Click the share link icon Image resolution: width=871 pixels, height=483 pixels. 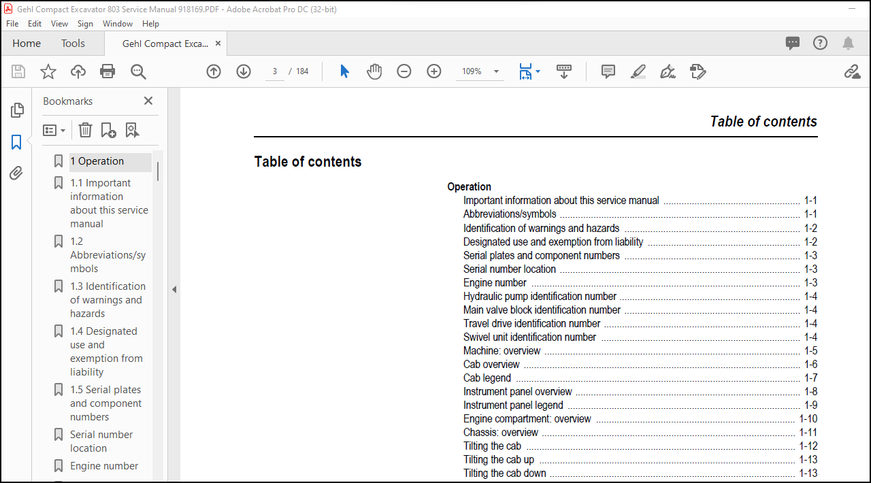852,71
